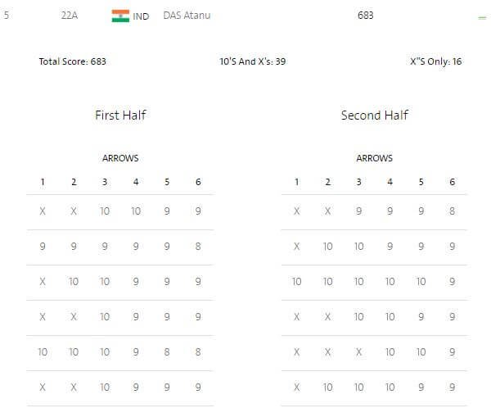Click Second Half ARROWS column header

[x=375, y=158]
